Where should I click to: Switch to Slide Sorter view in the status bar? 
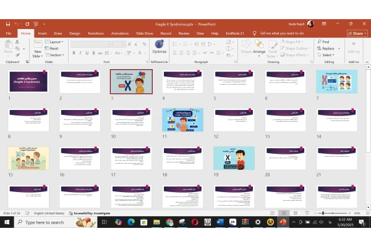(x=284, y=213)
